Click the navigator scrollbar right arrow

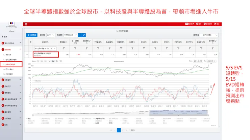coord(208,115)
